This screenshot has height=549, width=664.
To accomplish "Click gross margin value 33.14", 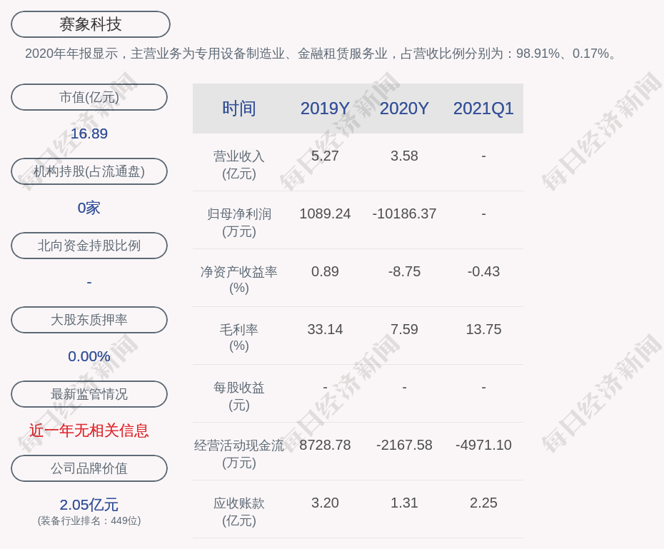I will (x=325, y=329).
